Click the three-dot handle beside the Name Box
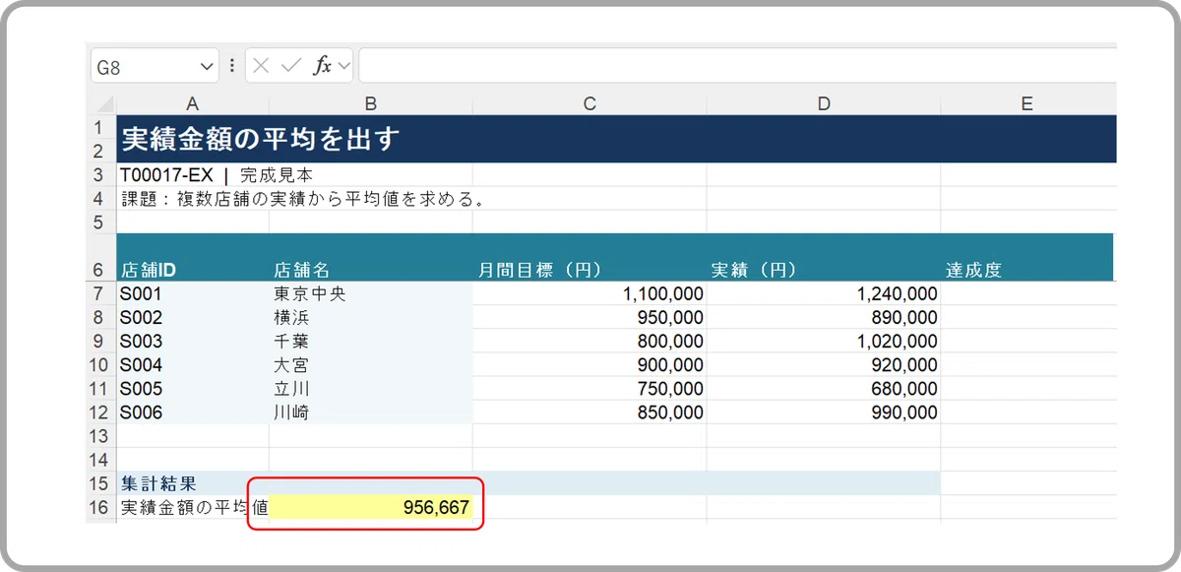 [x=232, y=66]
